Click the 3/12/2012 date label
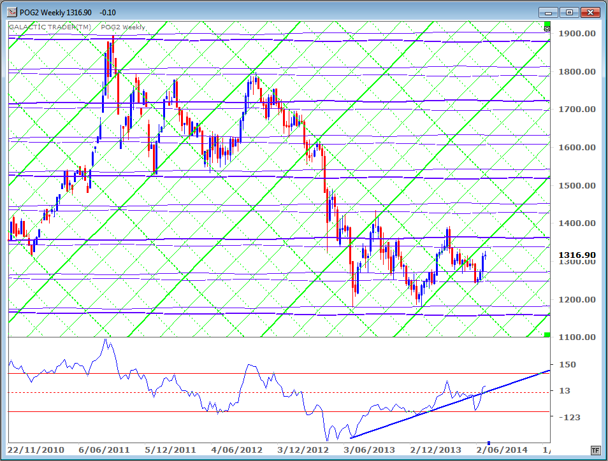Viewport: 608px width, 461px height. tap(303, 450)
